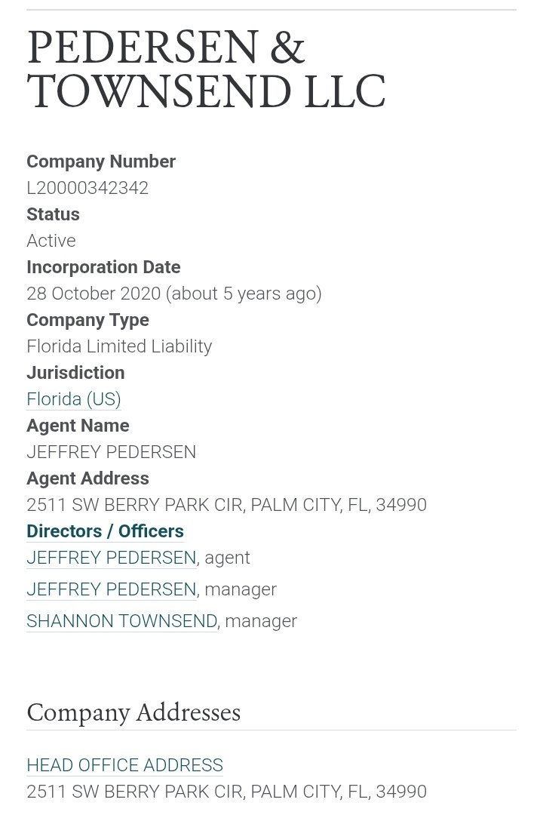Open the Directors / Officers link
The width and height of the screenshot is (543, 815).
[x=105, y=531]
